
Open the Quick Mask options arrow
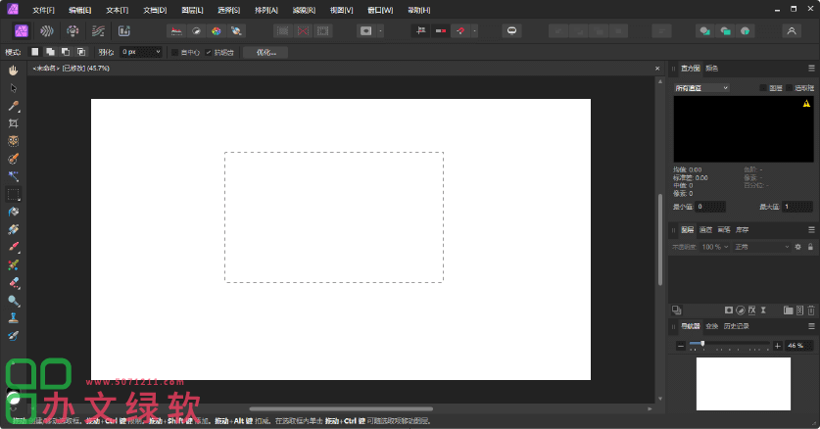[x=380, y=31]
